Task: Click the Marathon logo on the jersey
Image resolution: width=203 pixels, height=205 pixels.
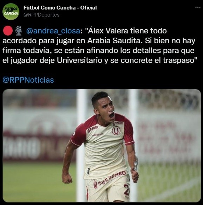Action: point(98,135)
